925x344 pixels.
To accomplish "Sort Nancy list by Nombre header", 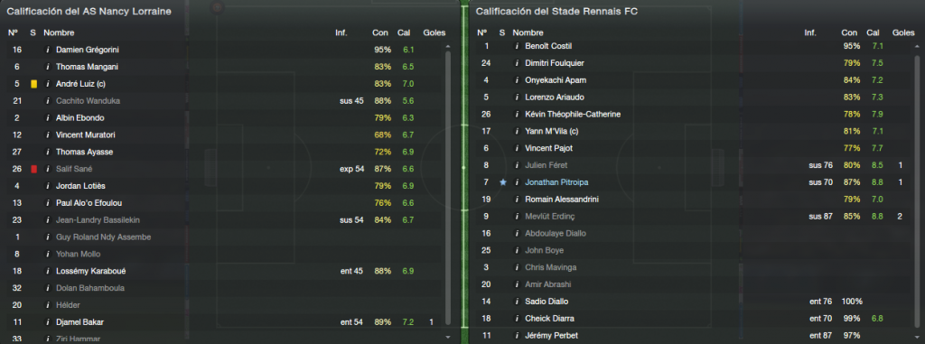I will tap(57, 33).
